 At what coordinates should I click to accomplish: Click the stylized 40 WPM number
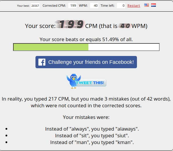(x=124, y=26)
